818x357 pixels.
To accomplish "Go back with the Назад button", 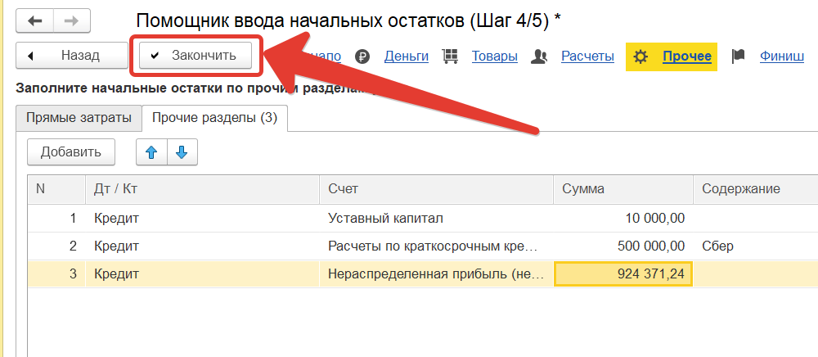I will [71, 56].
